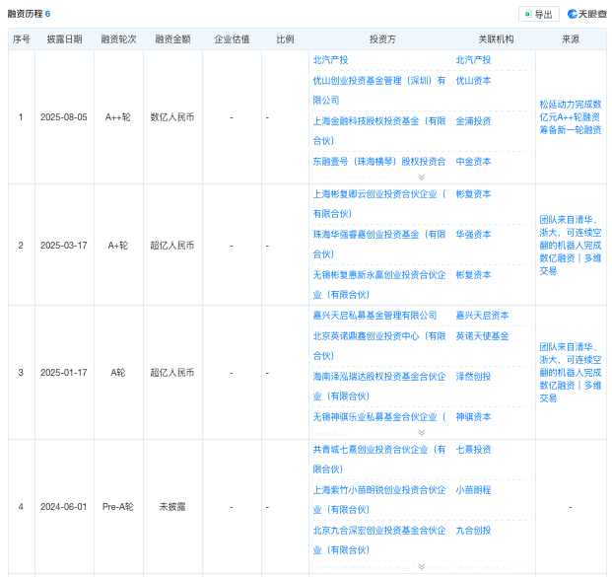
Task: Open 小苗朗程 related institution link
Action: click(473, 490)
